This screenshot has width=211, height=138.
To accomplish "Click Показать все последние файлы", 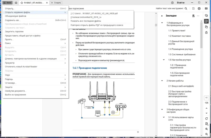I will click(101, 21).
